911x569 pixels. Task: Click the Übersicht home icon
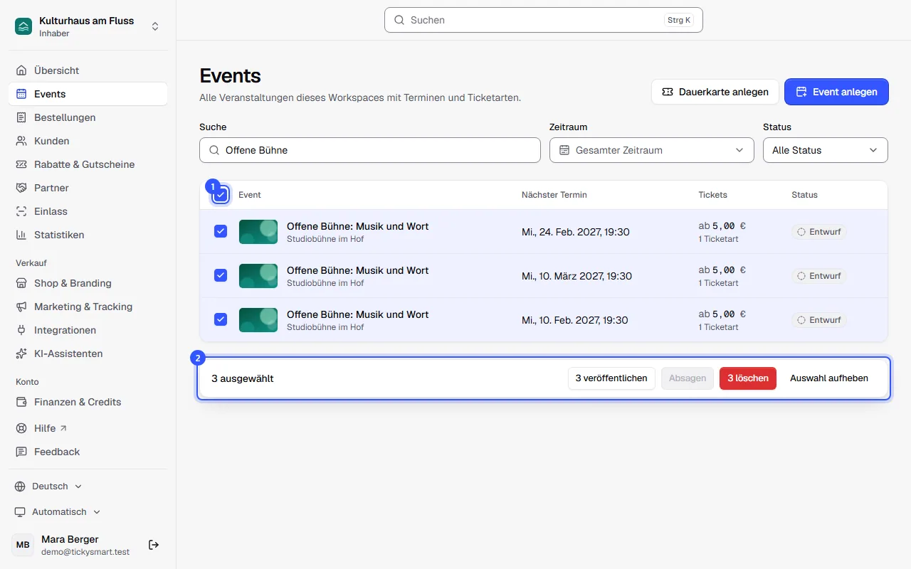pyautogui.click(x=21, y=70)
